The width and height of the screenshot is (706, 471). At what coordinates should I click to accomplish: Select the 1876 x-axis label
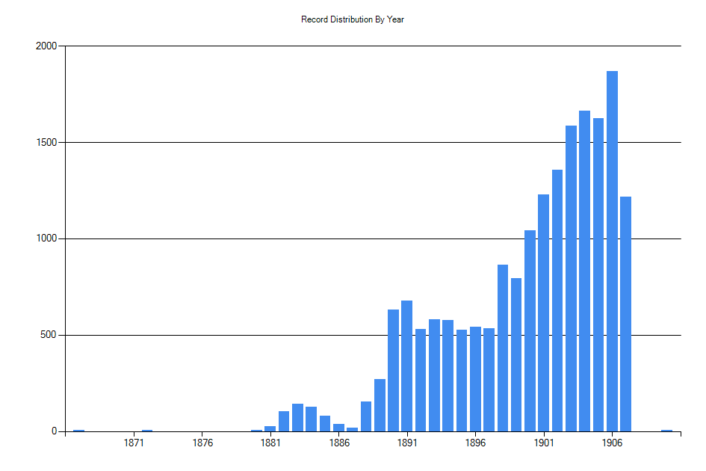click(x=202, y=443)
